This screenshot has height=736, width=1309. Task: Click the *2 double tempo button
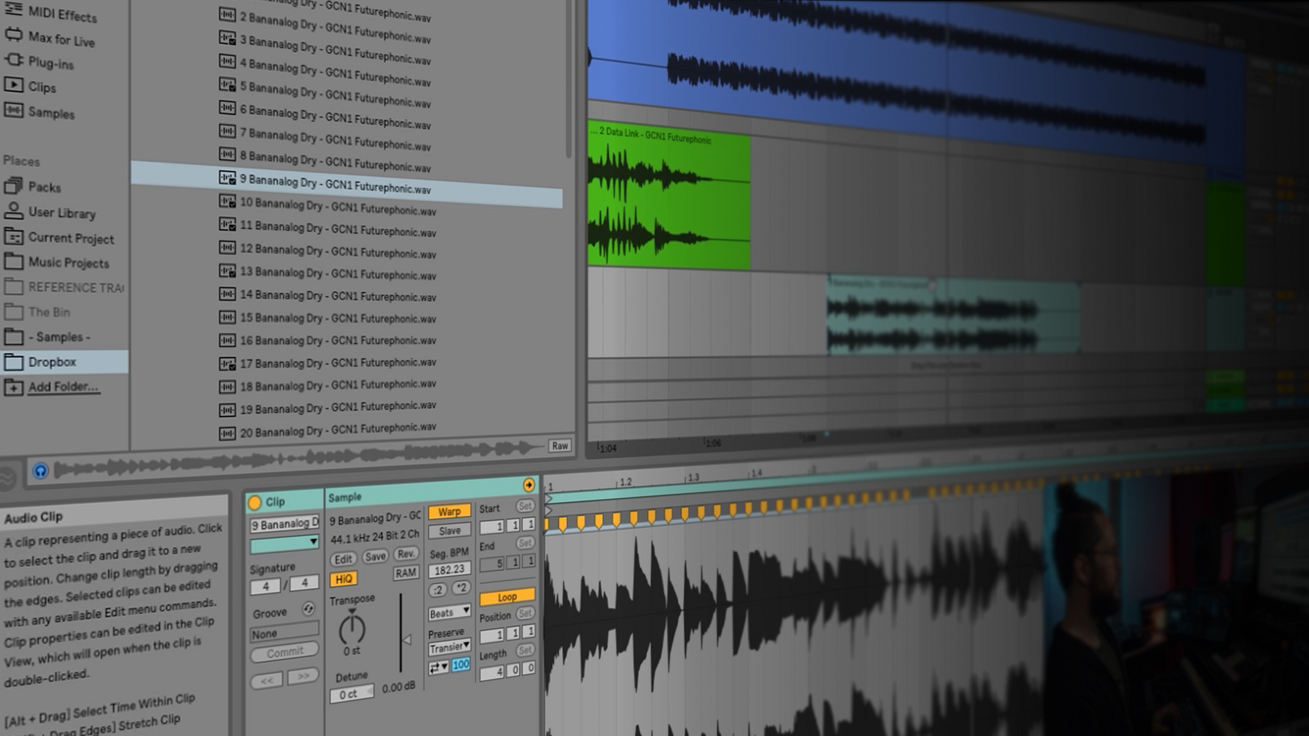[x=461, y=587]
